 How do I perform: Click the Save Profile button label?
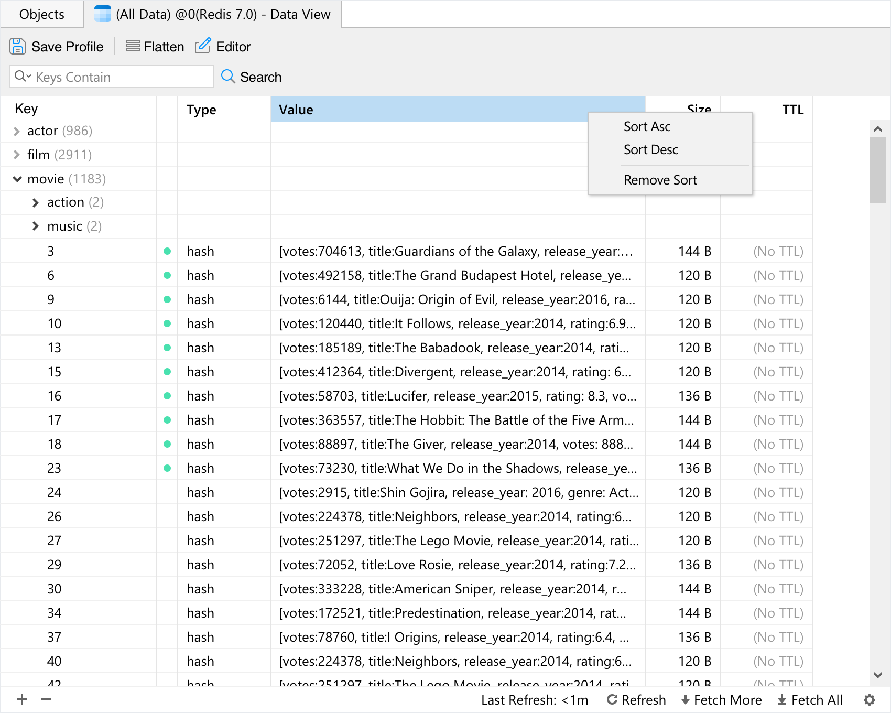[68, 47]
